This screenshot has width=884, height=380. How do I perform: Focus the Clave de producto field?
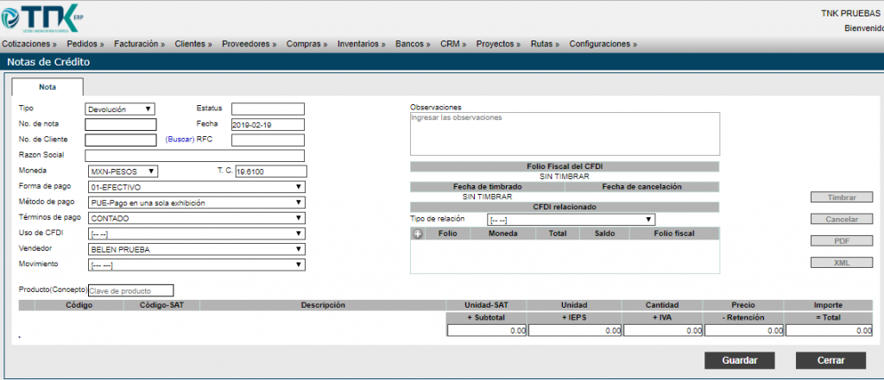(131, 290)
